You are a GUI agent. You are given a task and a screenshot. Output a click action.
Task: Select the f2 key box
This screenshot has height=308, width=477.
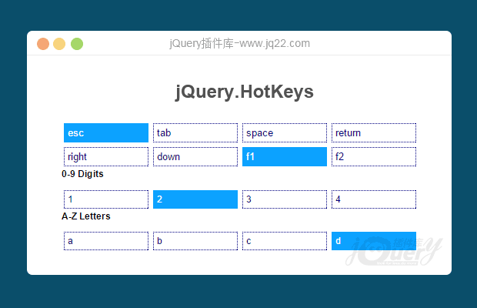(x=374, y=157)
